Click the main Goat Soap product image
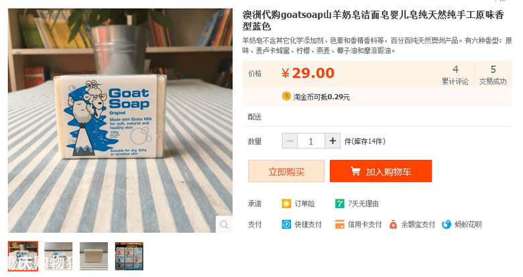The image size is (523, 277). [120, 120]
